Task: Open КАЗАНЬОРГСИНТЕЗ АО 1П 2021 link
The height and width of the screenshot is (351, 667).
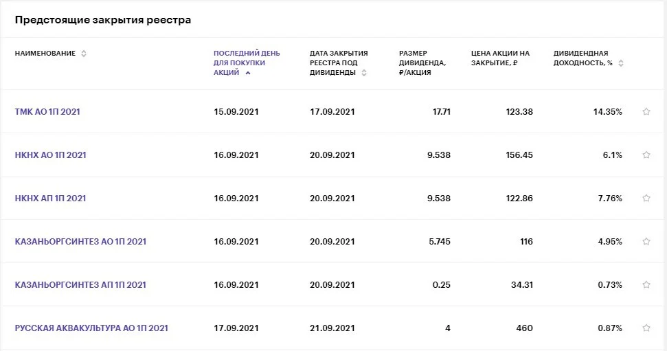Action: click(x=80, y=242)
